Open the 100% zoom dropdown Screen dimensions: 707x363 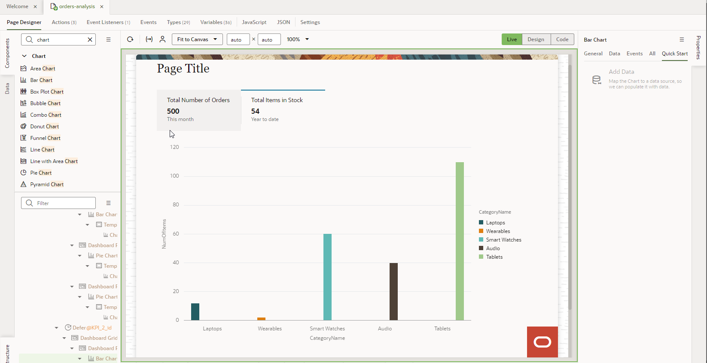click(x=298, y=39)
